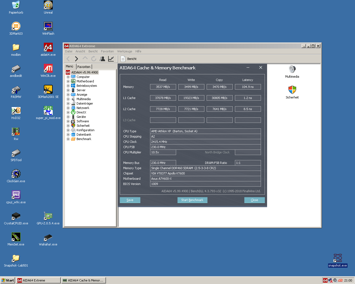Viewport: 355px width, 284px height.
Task: Click the Bericht report toolbar button
Action: coord(129,59)
